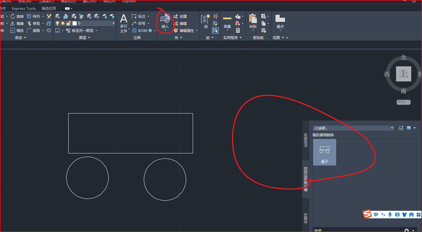Image resolution: width=422 pixels, height=232 pixels.
Task: Click the Ungroup icon with red X
Action: (215, 16)
